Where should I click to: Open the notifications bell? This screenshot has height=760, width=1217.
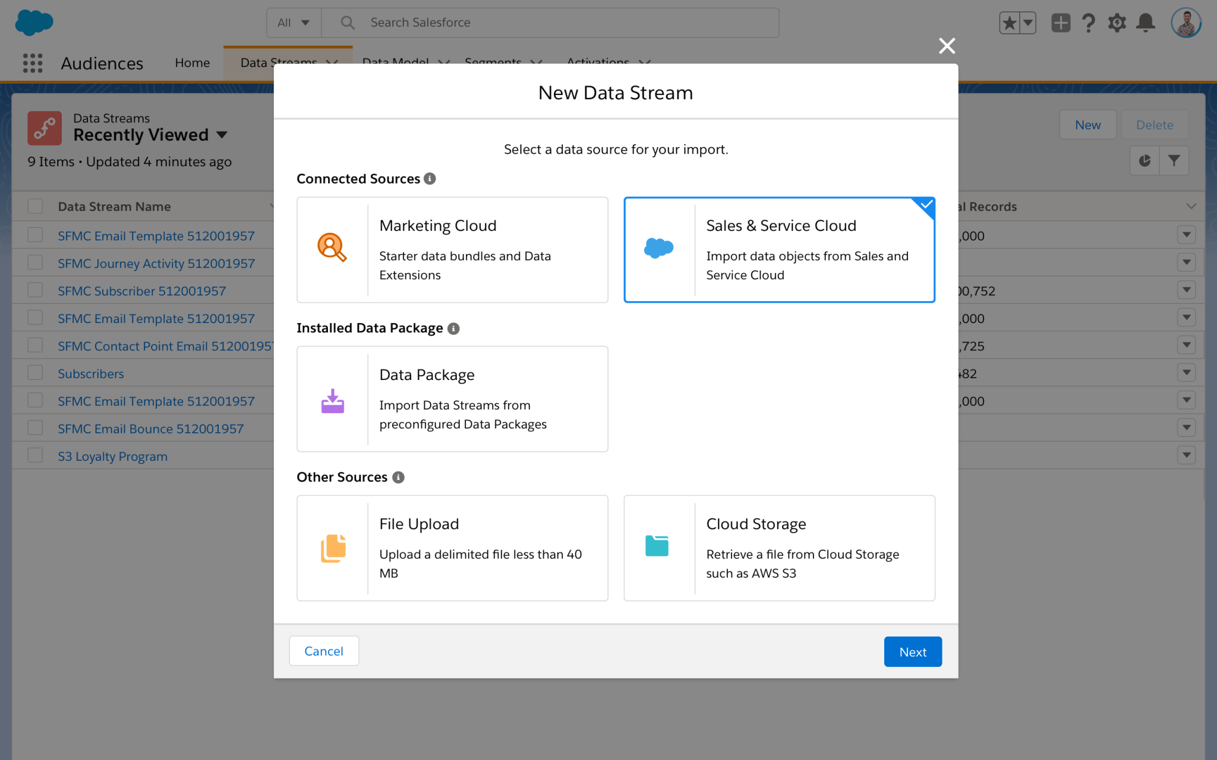click(x=1146, y=23)
